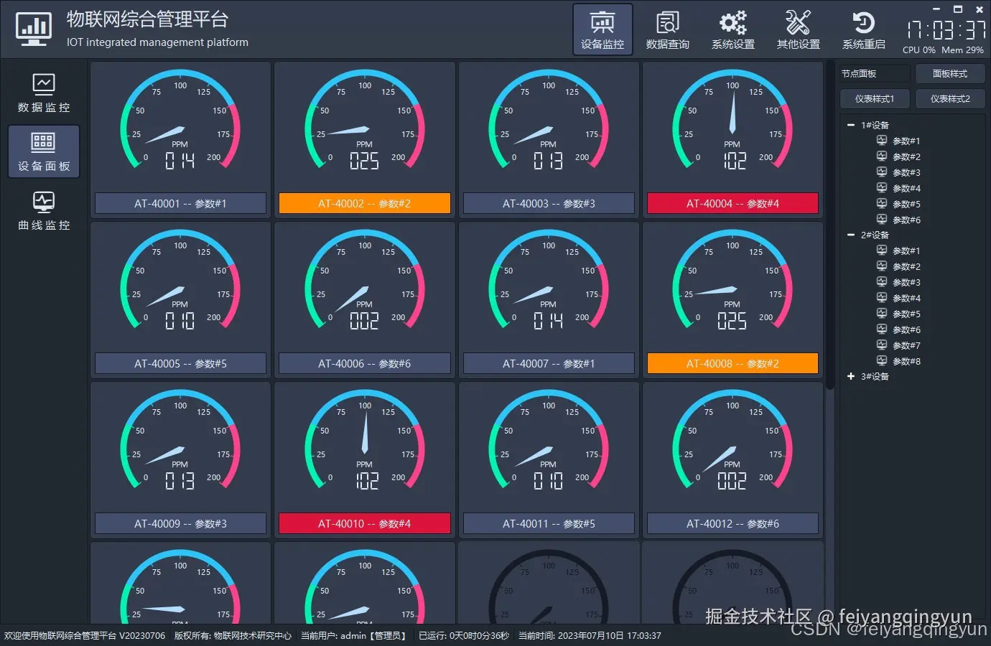Open the 设备监控 toolbar tab
The image size is (991, 646).
602,29
